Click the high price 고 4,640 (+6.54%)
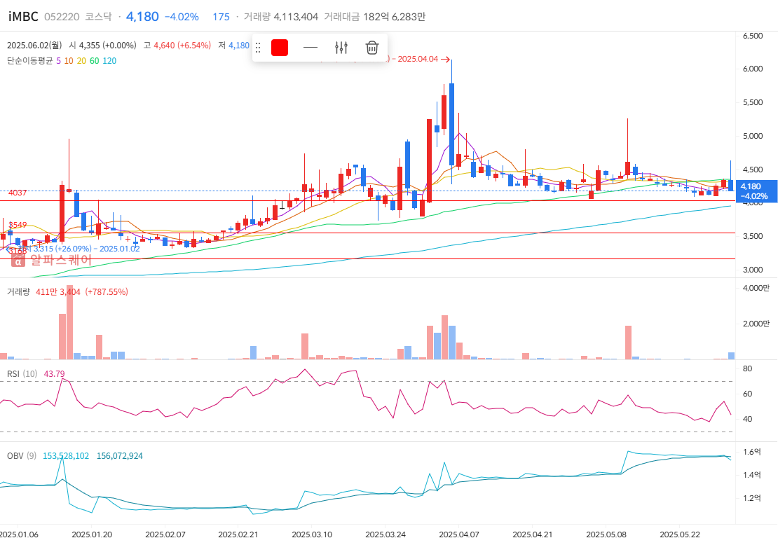The image size is (778, 545). (177, 45)
